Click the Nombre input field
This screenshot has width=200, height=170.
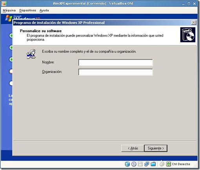point(115,63)
